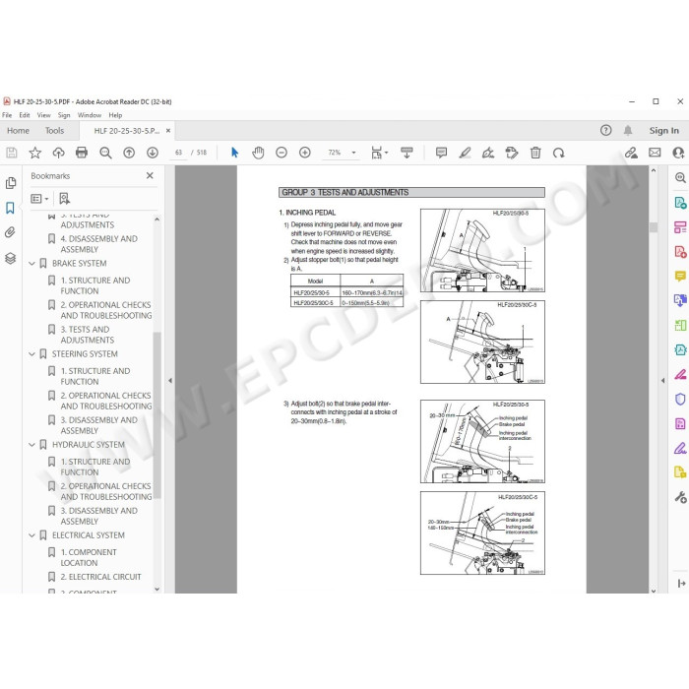Switch to the Home tab
Image resolution: width=689 pixels, height=689 pixels.
tap(18, 131)
